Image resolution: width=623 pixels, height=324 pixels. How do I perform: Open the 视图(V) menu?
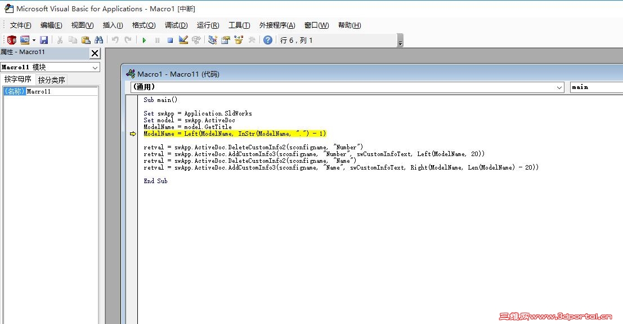[82, 25]
